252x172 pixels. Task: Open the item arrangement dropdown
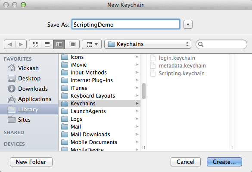tap(92, 44)
